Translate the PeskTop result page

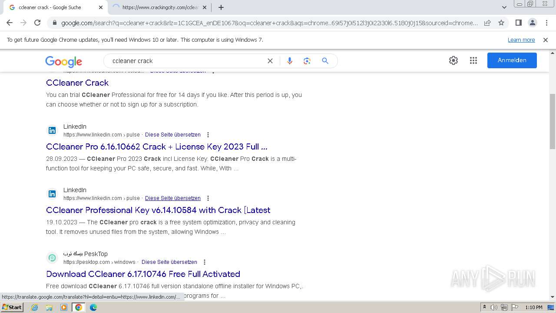click(169, 262)
